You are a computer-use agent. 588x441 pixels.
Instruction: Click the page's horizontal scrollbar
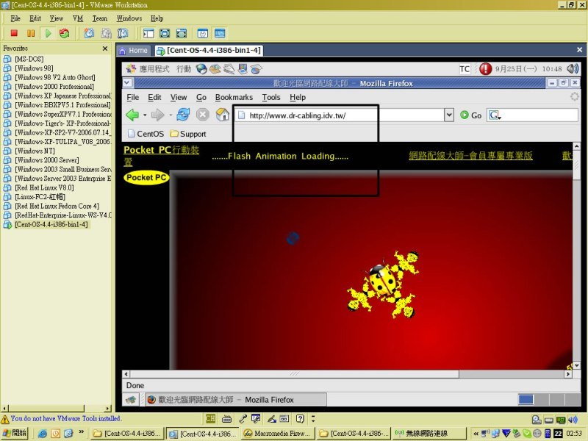coord(295,374)
